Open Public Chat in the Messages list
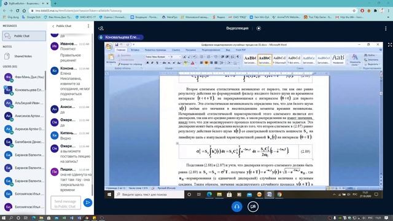 tap(24, 36)
